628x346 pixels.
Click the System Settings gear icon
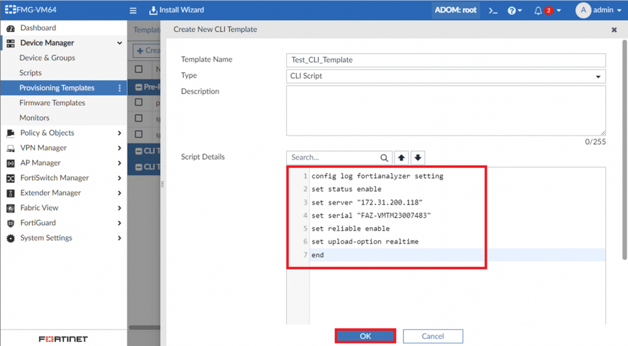click(x=11, y=238)
